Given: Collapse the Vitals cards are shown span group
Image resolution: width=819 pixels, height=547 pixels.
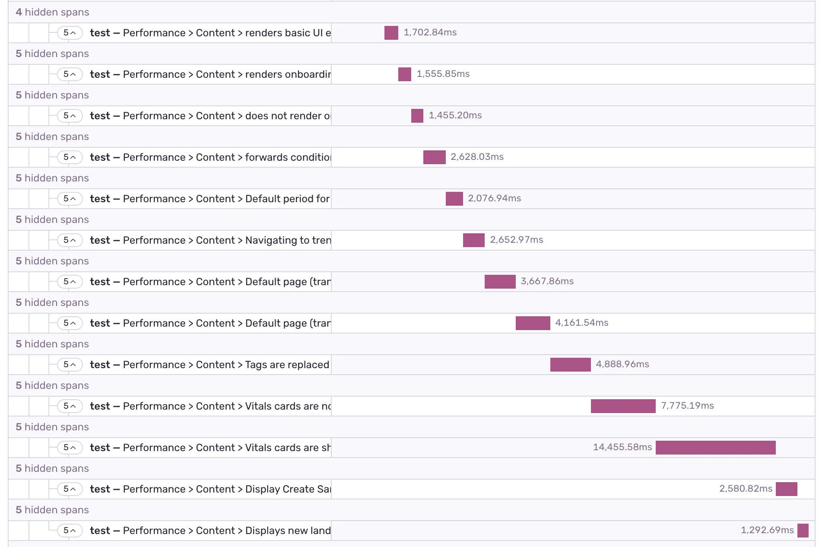Looking at the screenshot, I should (69, 448).
